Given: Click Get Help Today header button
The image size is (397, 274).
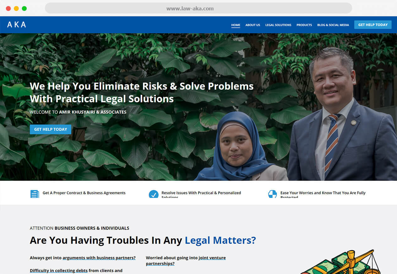Looking at the screenshot, I should coord(373,25).
